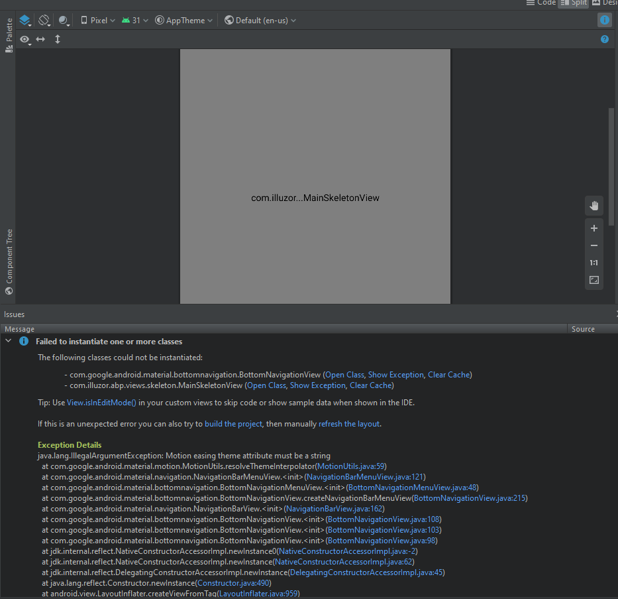
Task: Click Clear Cache for BottomNavigationView
Action: click(x=448, y=375)
